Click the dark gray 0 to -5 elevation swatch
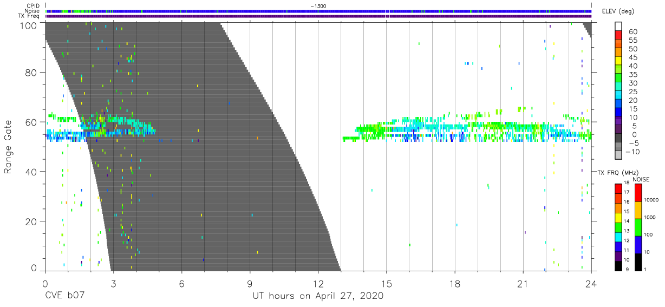The image size is (665, 307). 618,138
